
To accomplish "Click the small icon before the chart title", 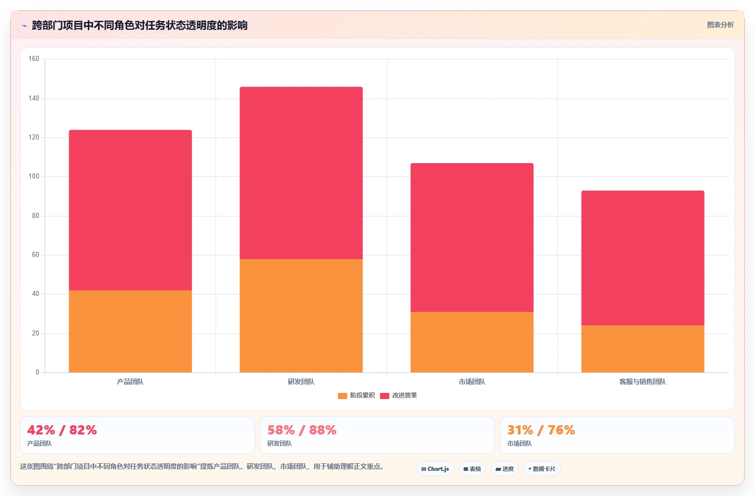I will point(24,26).
